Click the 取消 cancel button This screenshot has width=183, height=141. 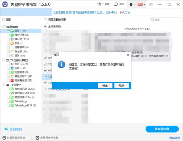click(x=122, y=85)
